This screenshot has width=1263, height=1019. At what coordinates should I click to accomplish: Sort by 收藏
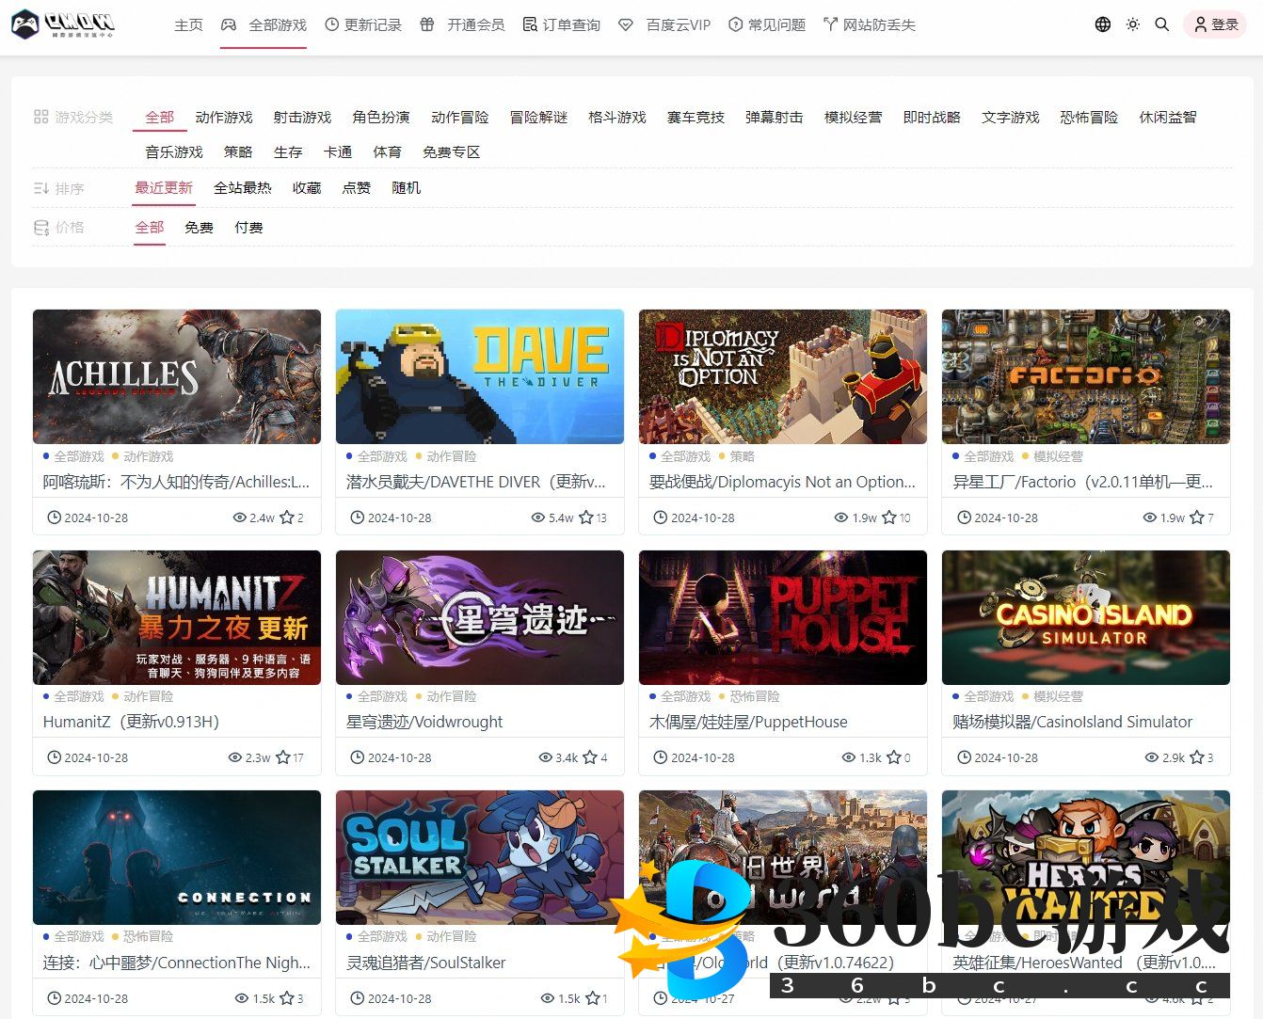[x=307, y=187]
